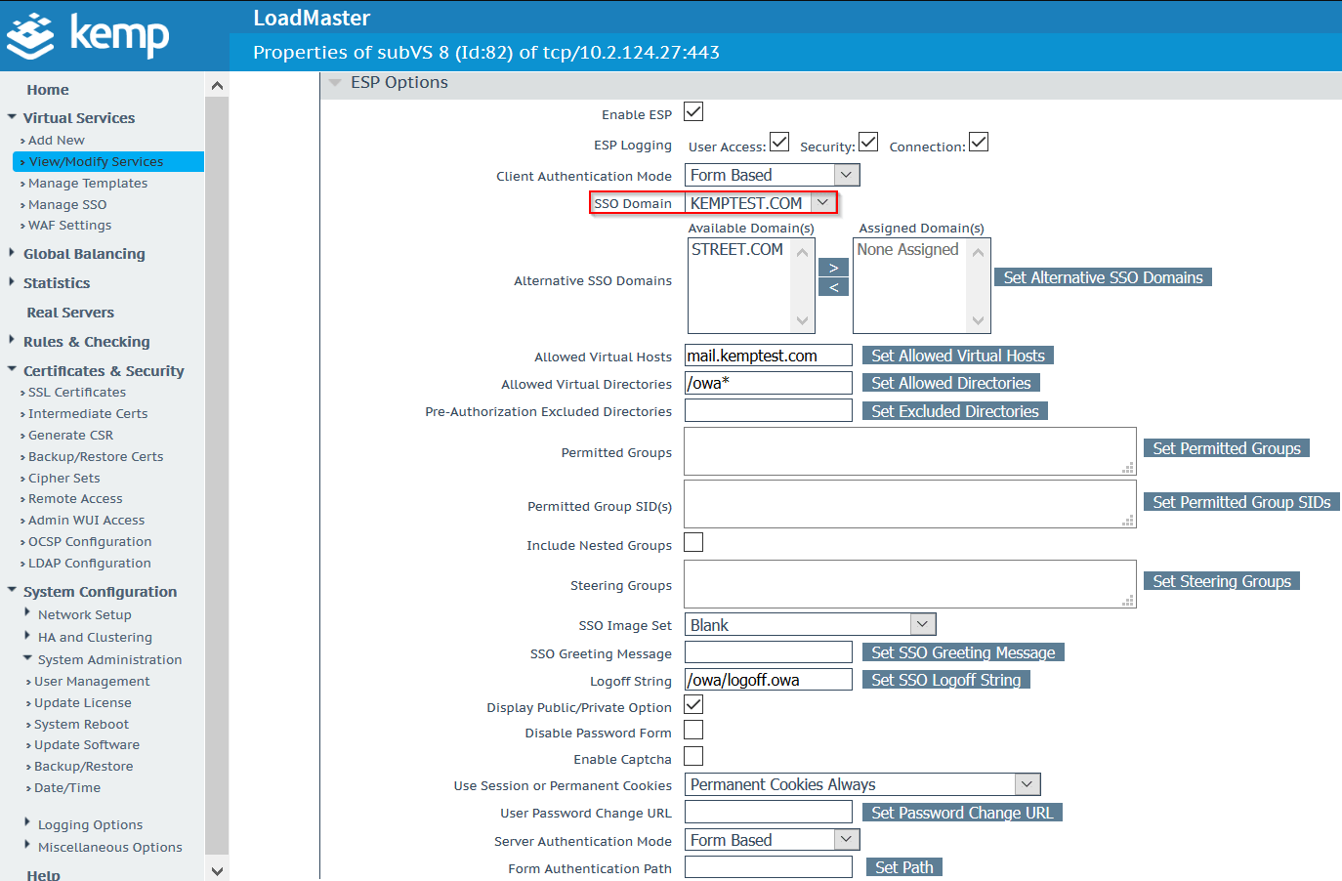Open WAF Settings

69,226
